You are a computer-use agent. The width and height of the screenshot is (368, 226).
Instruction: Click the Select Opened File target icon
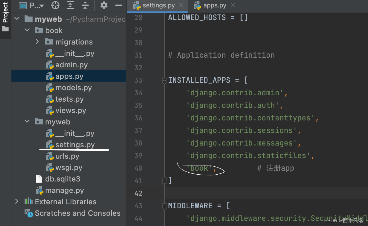(55, 5)
